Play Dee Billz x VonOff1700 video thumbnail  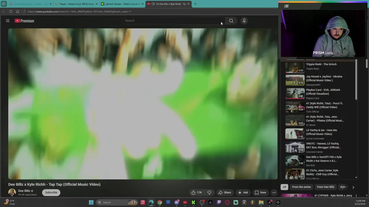pyautogui.click(x=295, y=161)
